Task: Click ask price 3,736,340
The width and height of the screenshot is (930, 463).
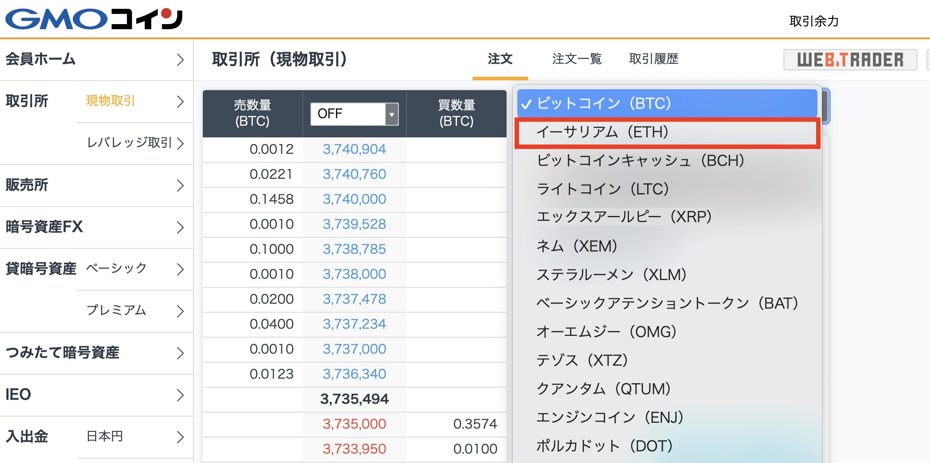Action: [x=354, y=374]
